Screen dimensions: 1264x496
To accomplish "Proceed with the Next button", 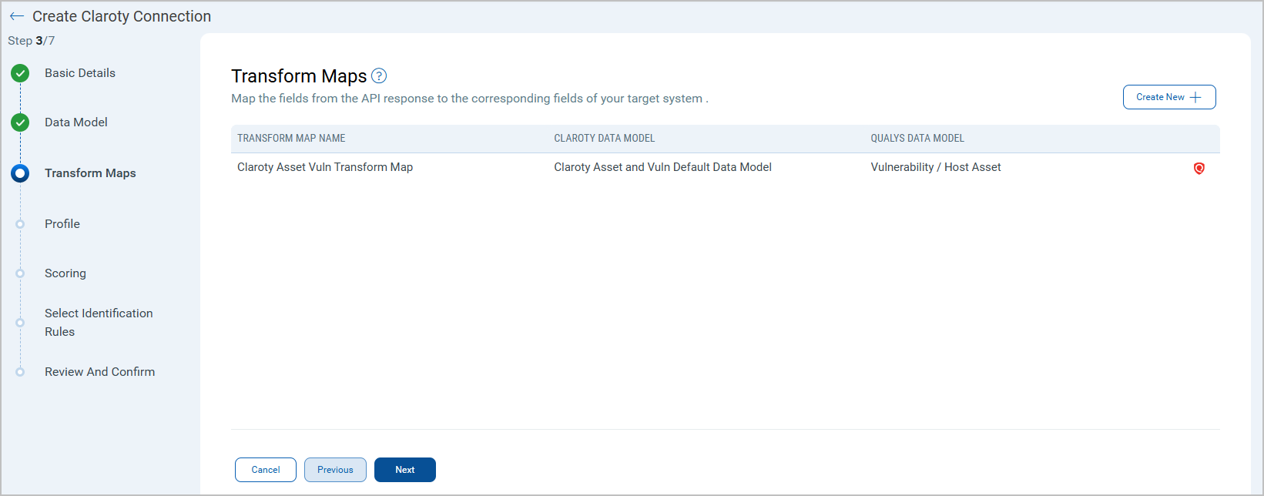I will (405, 470).
